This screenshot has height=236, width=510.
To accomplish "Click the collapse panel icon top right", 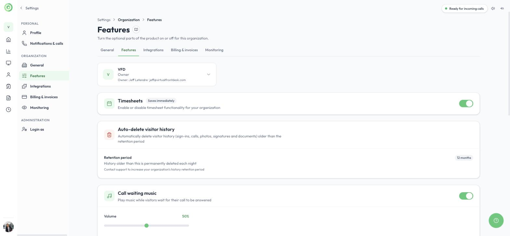I will tap(502, 8).
